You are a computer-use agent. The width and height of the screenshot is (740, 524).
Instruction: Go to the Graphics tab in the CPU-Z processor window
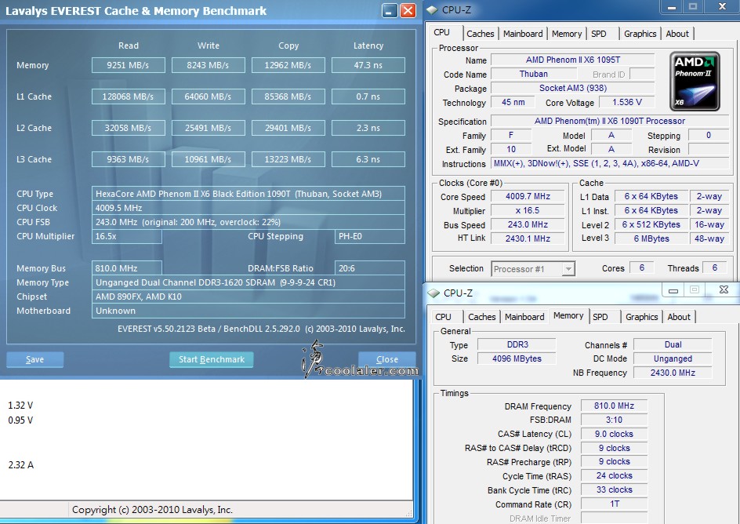[x=640, y=34]
